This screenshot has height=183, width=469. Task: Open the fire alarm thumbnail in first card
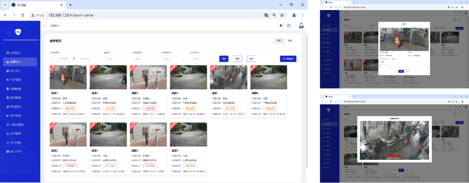click(63, 77)
